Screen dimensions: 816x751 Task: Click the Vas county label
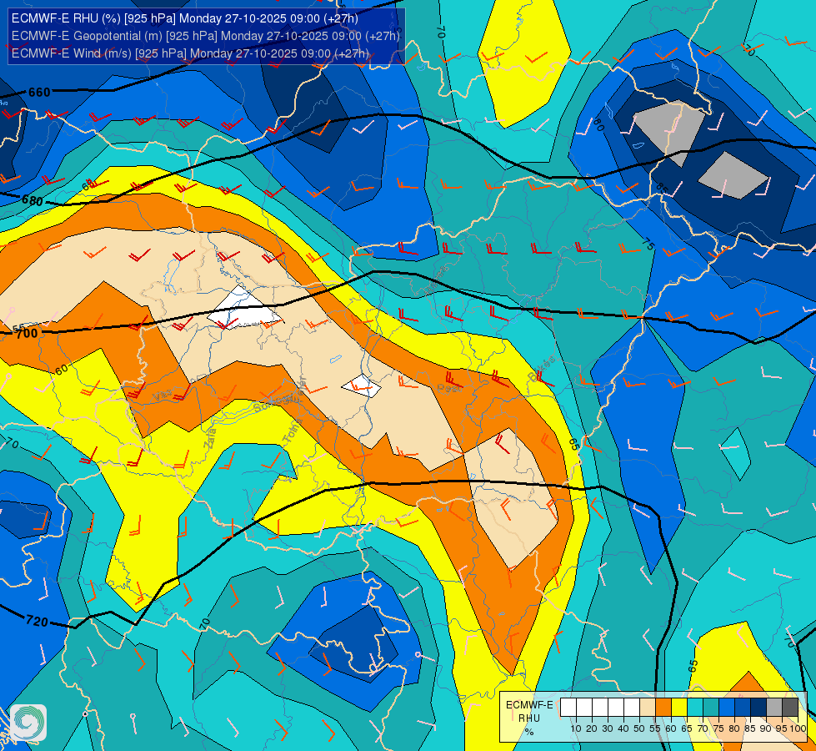[162, 396]
